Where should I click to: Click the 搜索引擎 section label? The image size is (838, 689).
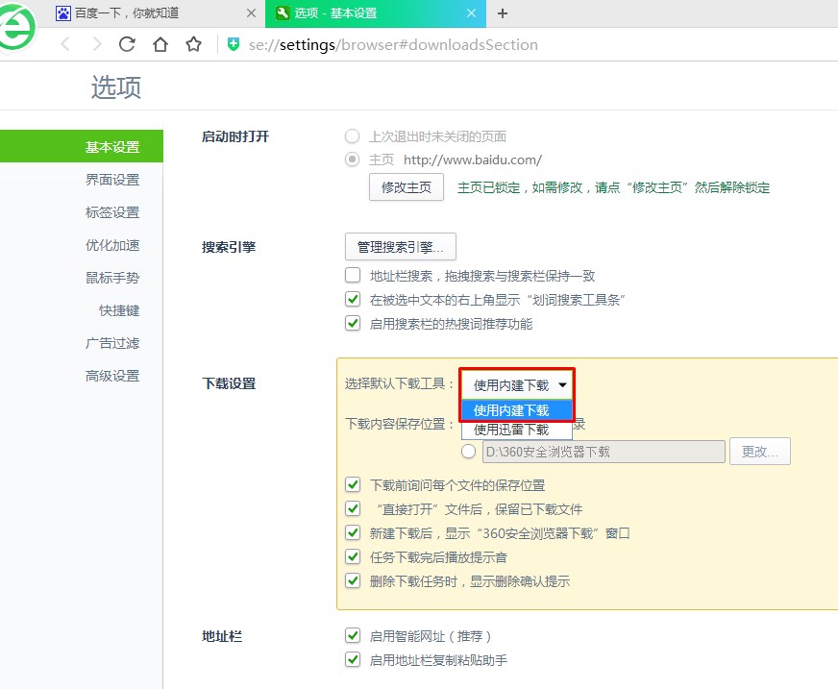229,248
